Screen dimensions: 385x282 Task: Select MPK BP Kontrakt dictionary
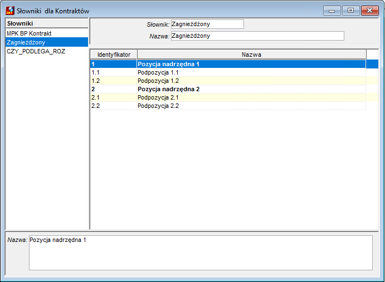[x=47, y=33]
